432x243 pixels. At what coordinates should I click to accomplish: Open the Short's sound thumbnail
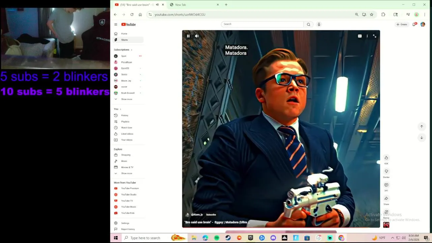[386, 225]
